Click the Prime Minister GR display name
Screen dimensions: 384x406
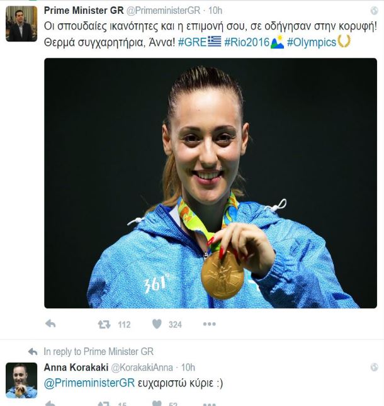click(84, 11)
